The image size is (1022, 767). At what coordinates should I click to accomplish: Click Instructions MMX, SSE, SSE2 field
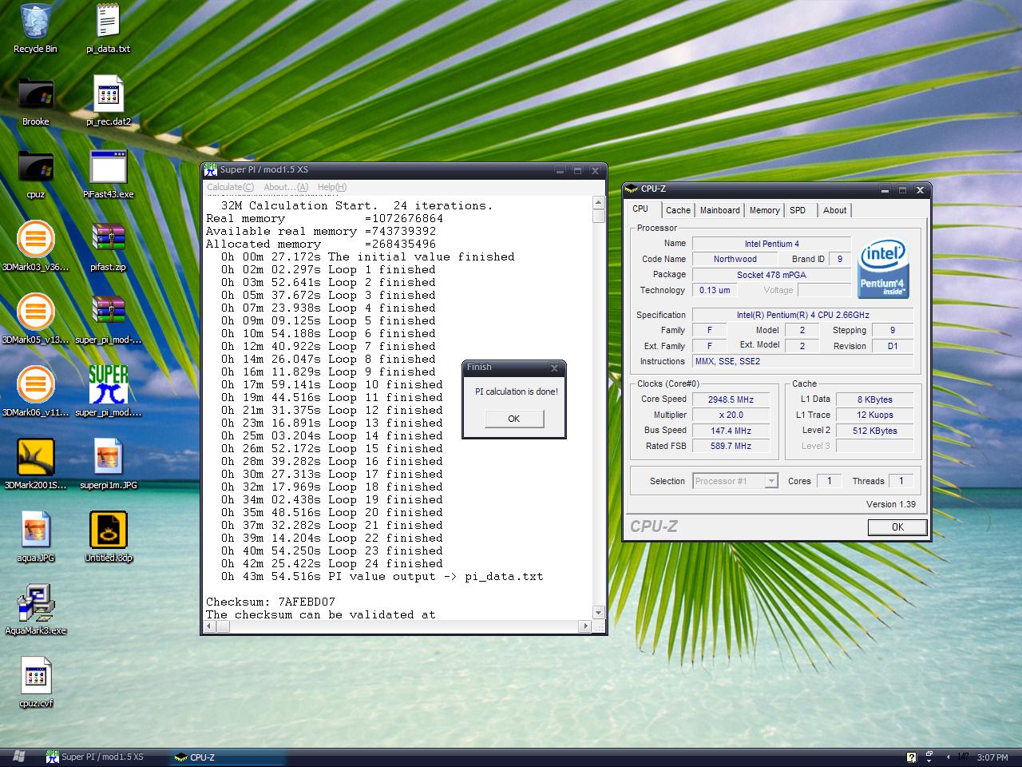click(x=802, y=361)
